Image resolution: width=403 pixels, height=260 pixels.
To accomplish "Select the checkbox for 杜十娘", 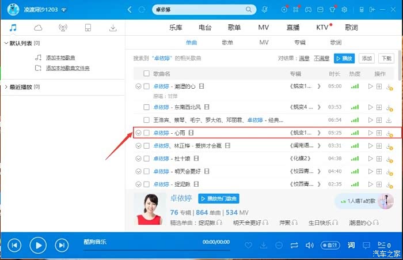I will [146, 158].
